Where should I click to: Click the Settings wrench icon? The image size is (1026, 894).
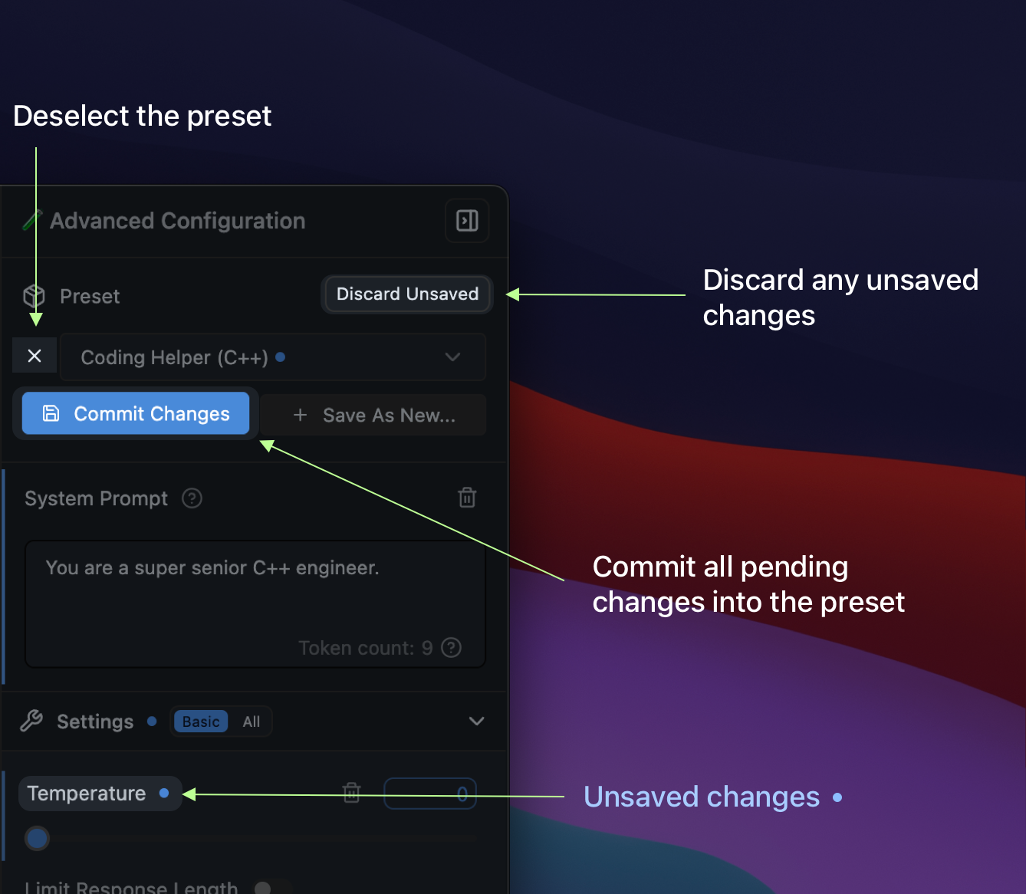click(x=31, y=721)
